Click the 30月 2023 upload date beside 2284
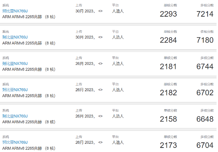The image size is (218, 152). coord(85,37)
